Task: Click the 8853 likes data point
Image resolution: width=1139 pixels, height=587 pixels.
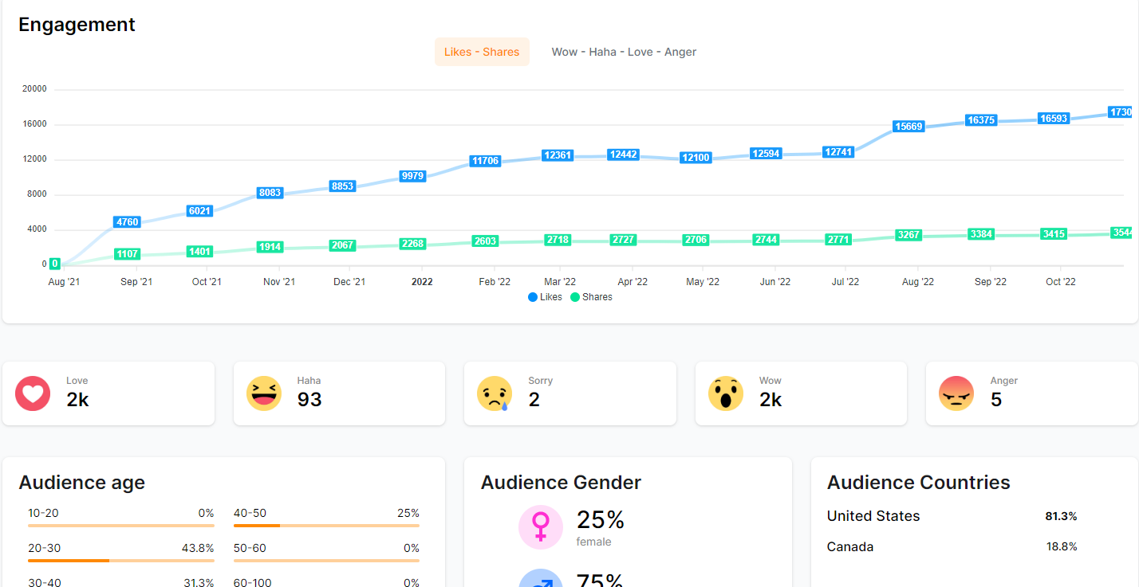Action: click(342, 186)
